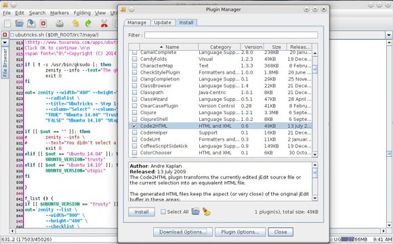Uncheck the Code2HTML plugin checkbox

[x=135, y=126]
